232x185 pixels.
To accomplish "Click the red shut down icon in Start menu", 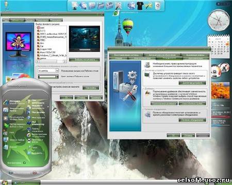I will click(35, 173).
